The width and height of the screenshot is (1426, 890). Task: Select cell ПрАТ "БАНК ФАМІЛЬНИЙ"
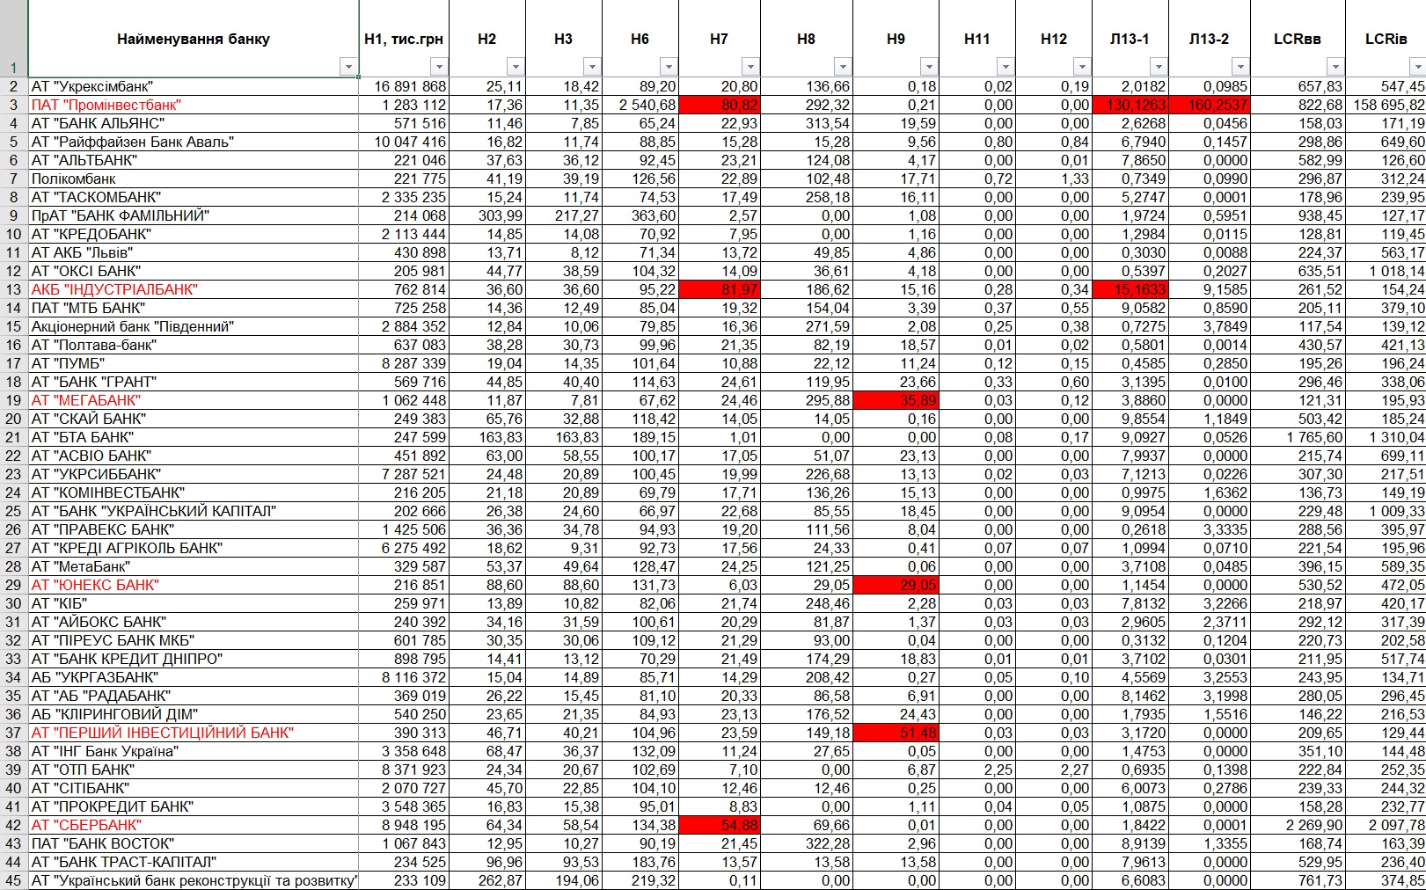[x=194, y=215]
